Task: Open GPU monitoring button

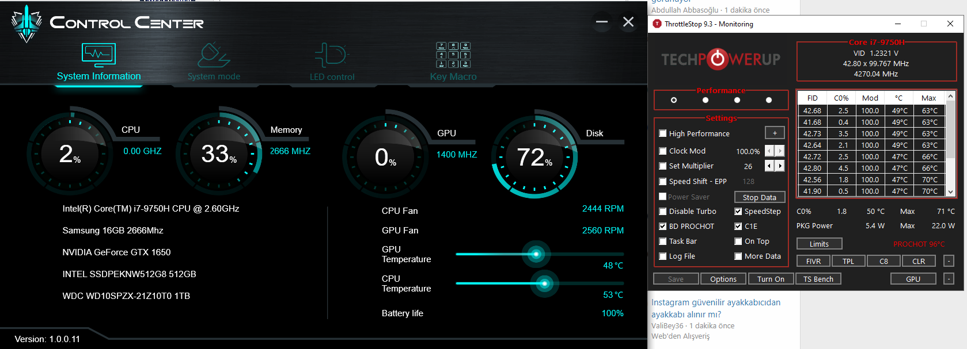Action: [x=913, y=279]
